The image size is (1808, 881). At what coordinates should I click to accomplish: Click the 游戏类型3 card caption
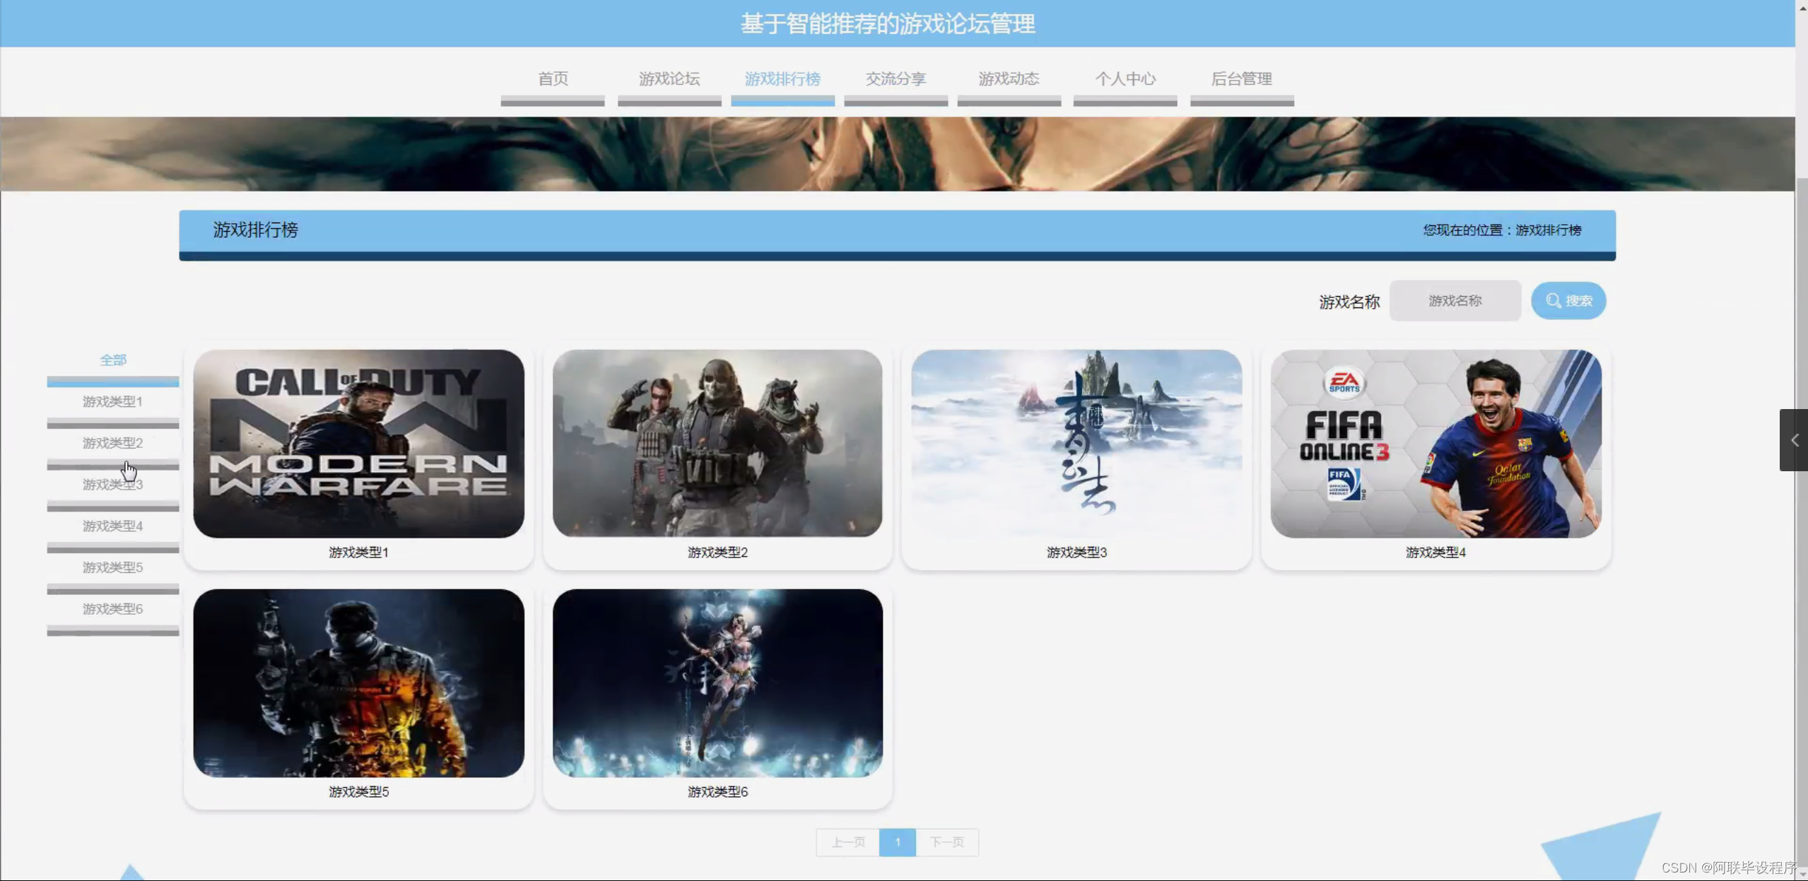coord(1076,552)
